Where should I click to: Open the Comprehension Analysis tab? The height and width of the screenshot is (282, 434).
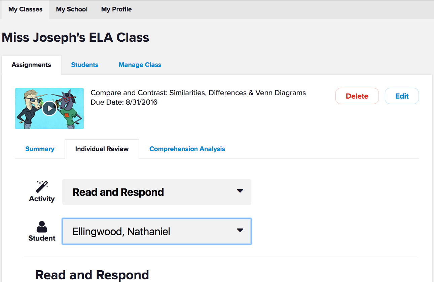187,149
